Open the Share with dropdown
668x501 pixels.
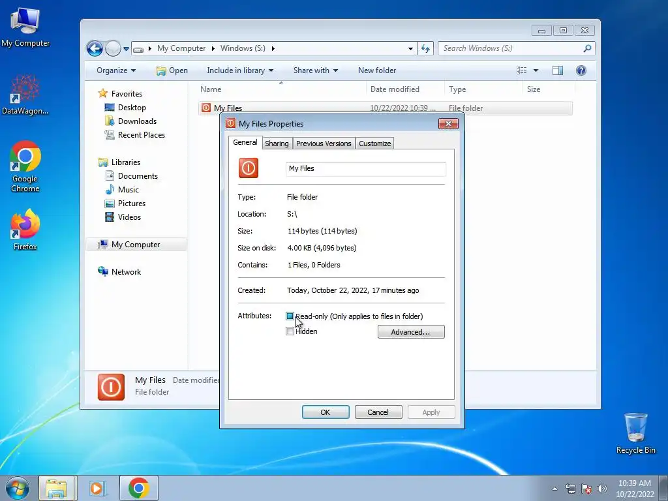315,70
